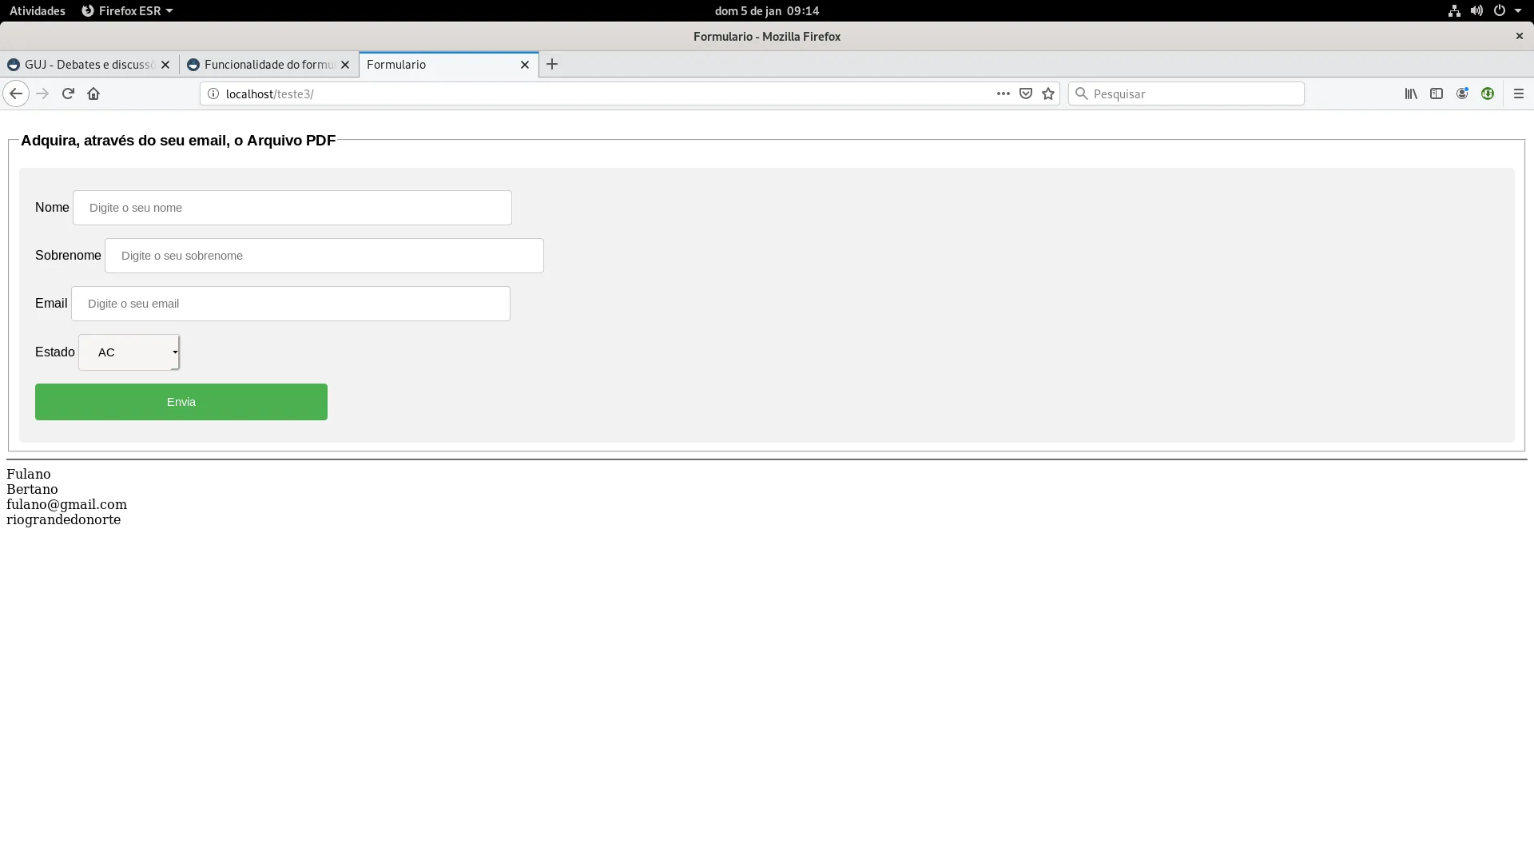This screenshot has width=1534, height=863.
Task: Save page to Pocket
Action: (1026, 93)
